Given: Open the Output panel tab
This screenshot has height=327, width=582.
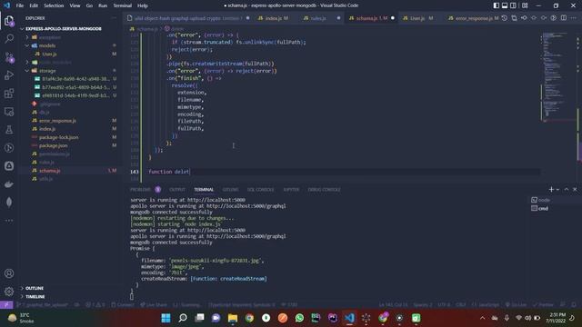Looking at the screenshot, I should [177, 190].
